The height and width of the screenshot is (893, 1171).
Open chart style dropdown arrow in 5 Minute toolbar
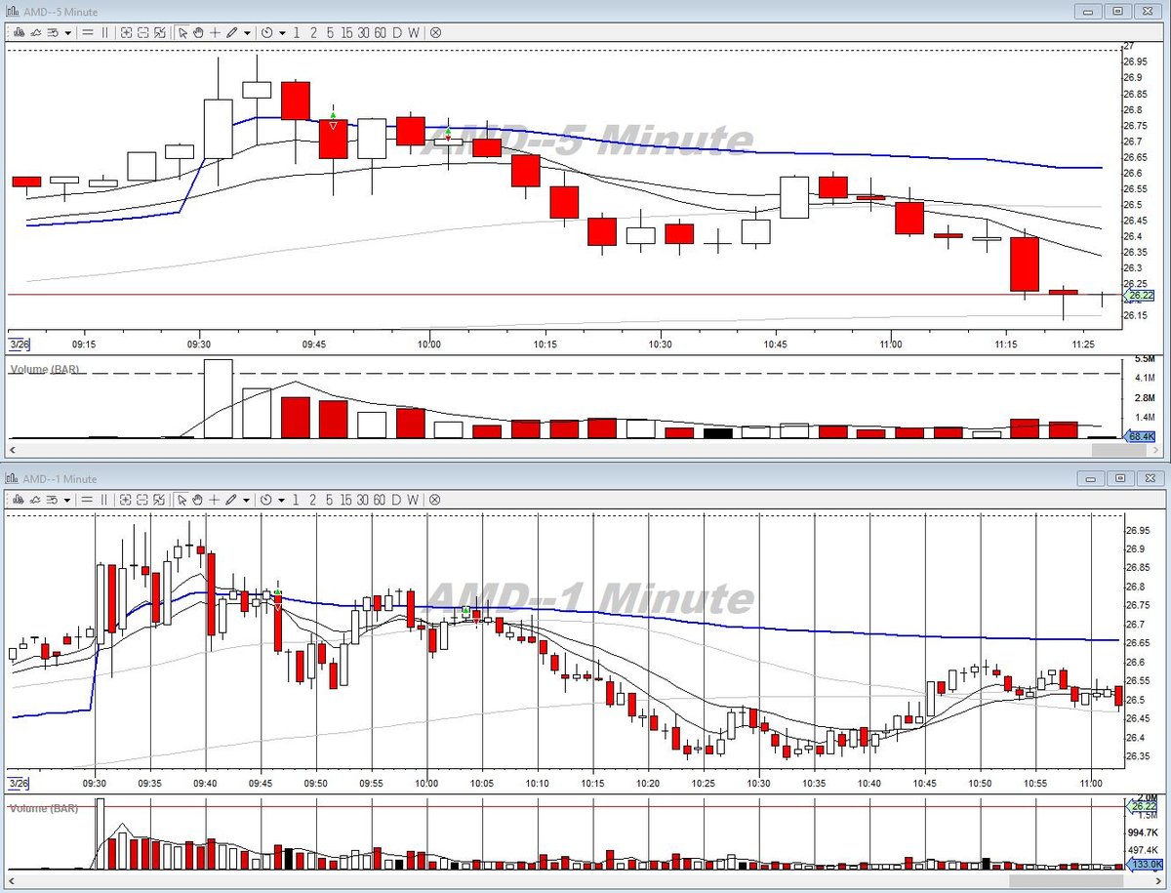click(x=67, y=32)
